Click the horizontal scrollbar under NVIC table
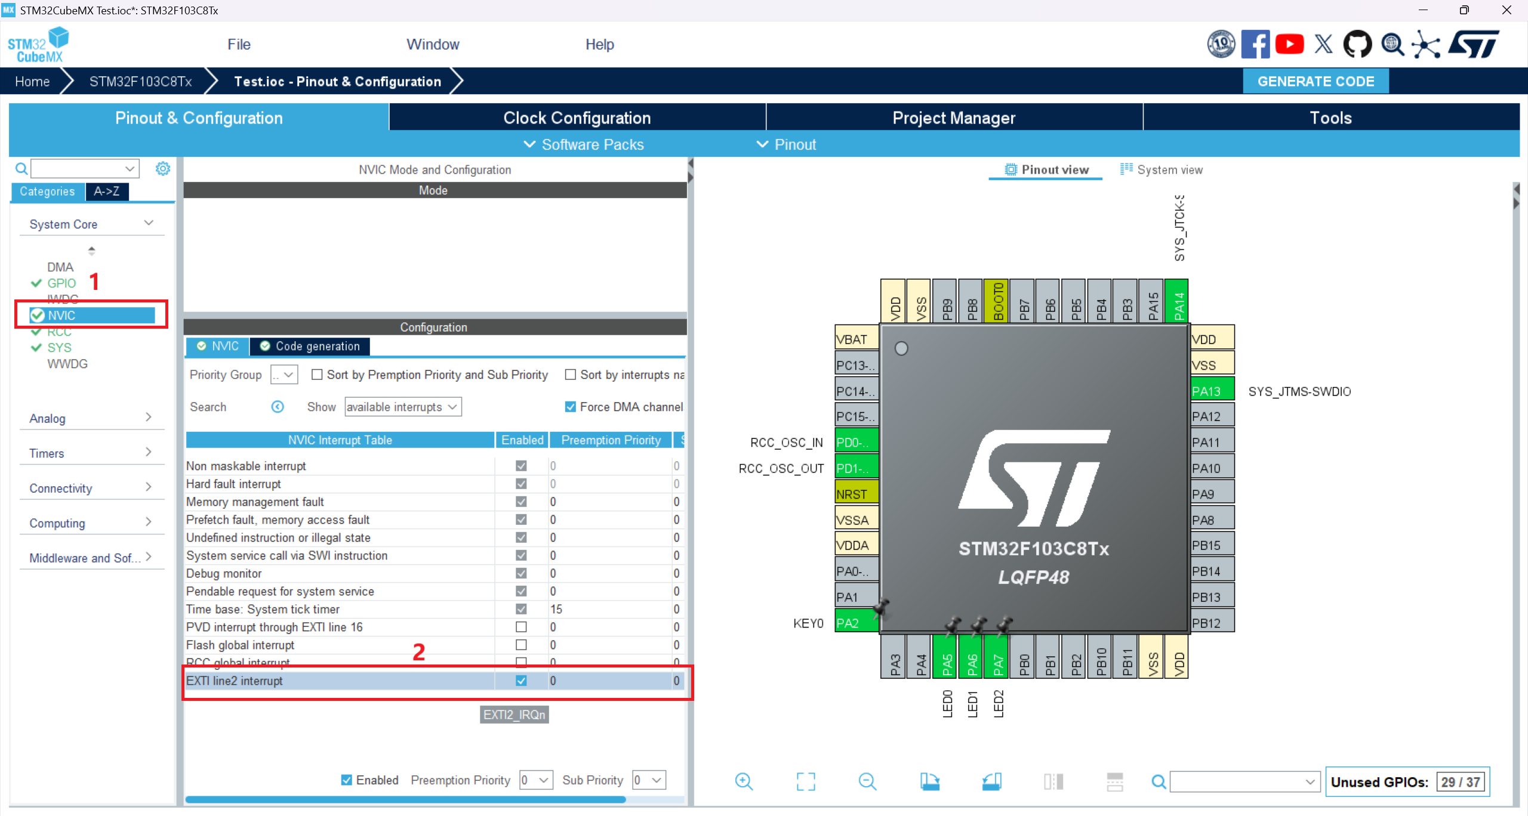This screenshot has width=1528, height=816. (x=405, y=799)
